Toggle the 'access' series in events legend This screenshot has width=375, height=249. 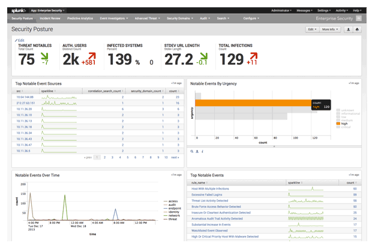point(170,201)
